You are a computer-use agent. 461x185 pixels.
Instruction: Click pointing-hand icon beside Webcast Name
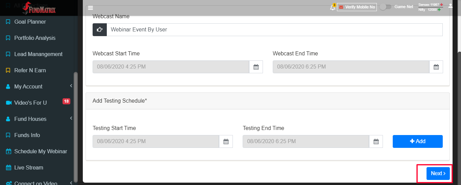[100, 30]
